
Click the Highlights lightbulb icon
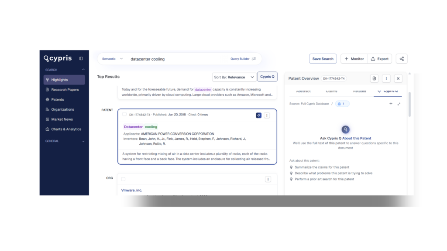click(x=47, y=80)
